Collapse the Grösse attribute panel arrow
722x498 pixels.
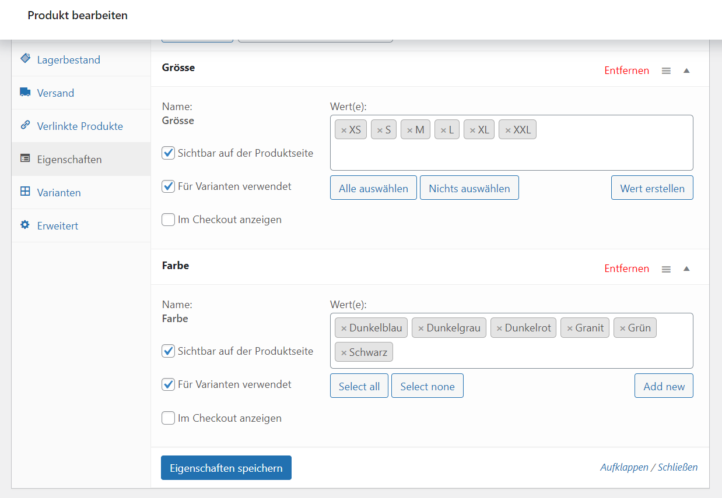click(x=686, y=70)
